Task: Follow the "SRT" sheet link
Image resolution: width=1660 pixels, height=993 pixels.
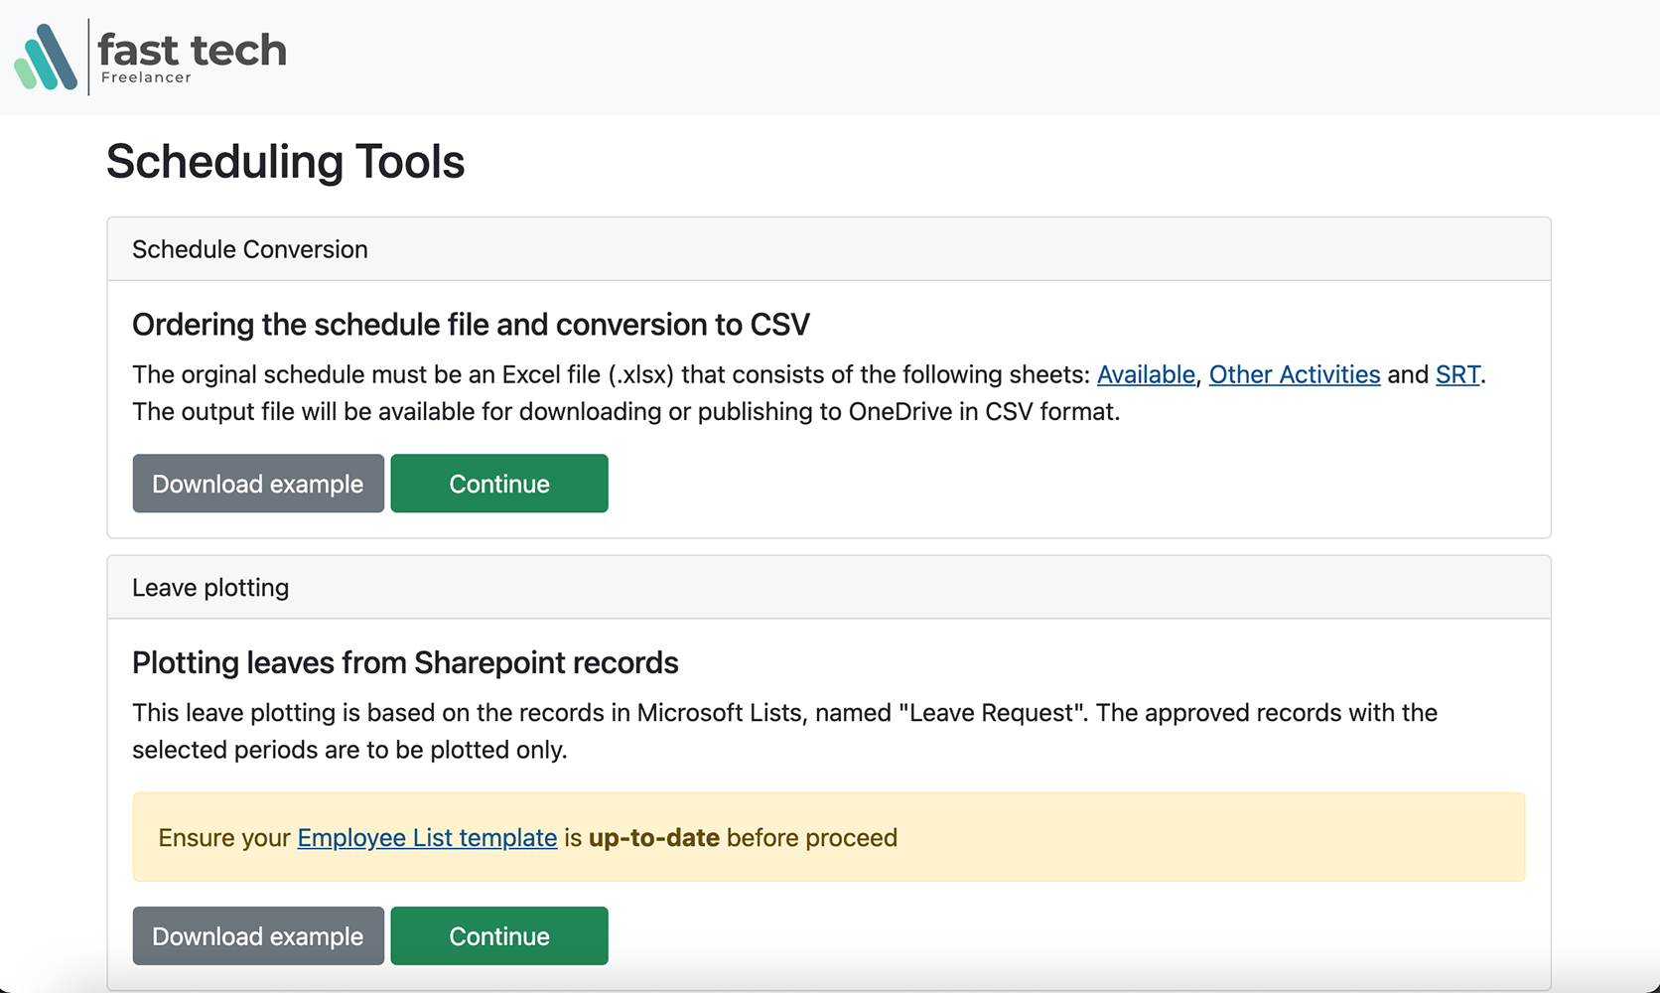Action: pyautogui.click(x=1456, y=374)
